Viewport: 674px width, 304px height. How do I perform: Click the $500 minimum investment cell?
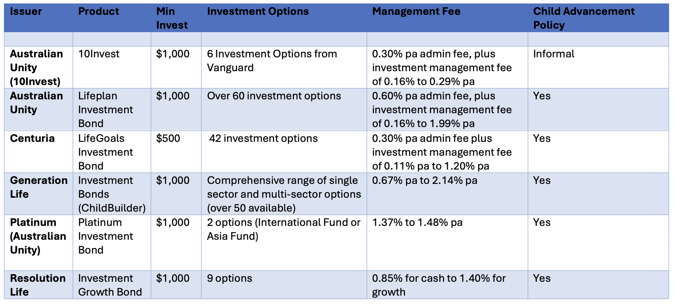pyautogui.click(x=168, y=139)
